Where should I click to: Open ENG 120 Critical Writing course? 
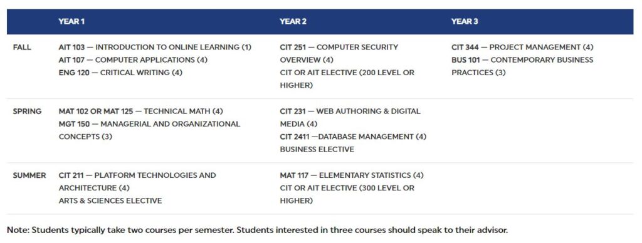pyautogui.click(x=120, y=73)
